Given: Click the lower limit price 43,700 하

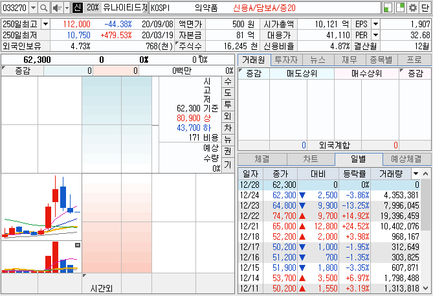Looking at the screenshot, I should pos(194,128).
